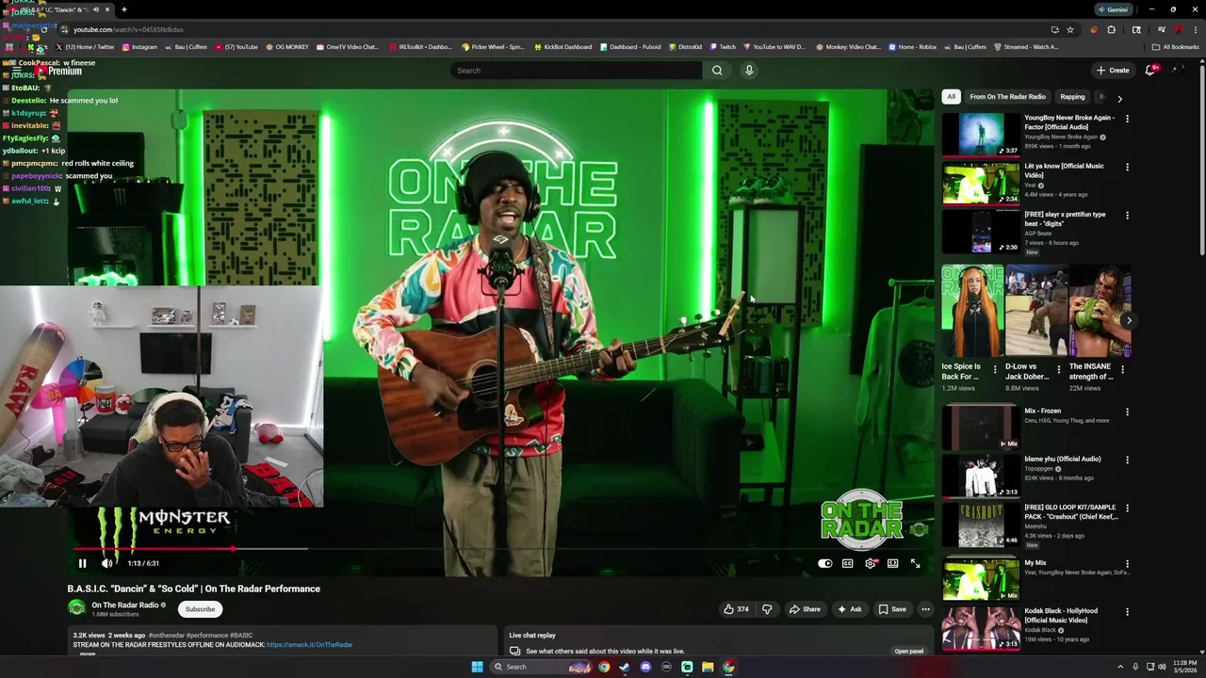Open the Instagram bookmark
Screen dimensions: 1206x678
pos(139,47)
